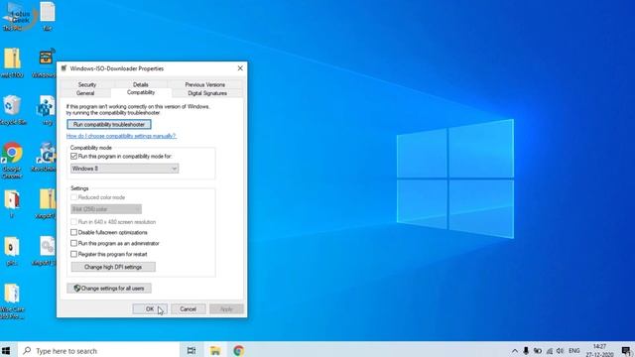Viewport: 635px width, 357px height.
Task: Check Register this program for restart
Action: (x=73, y=254)
